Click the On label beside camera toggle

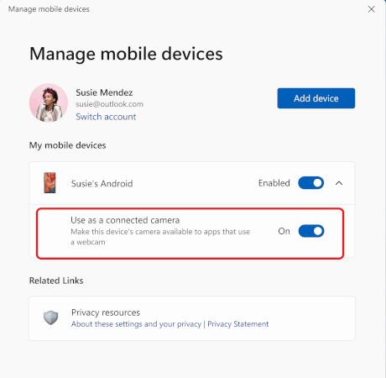[x=284, y=231]
